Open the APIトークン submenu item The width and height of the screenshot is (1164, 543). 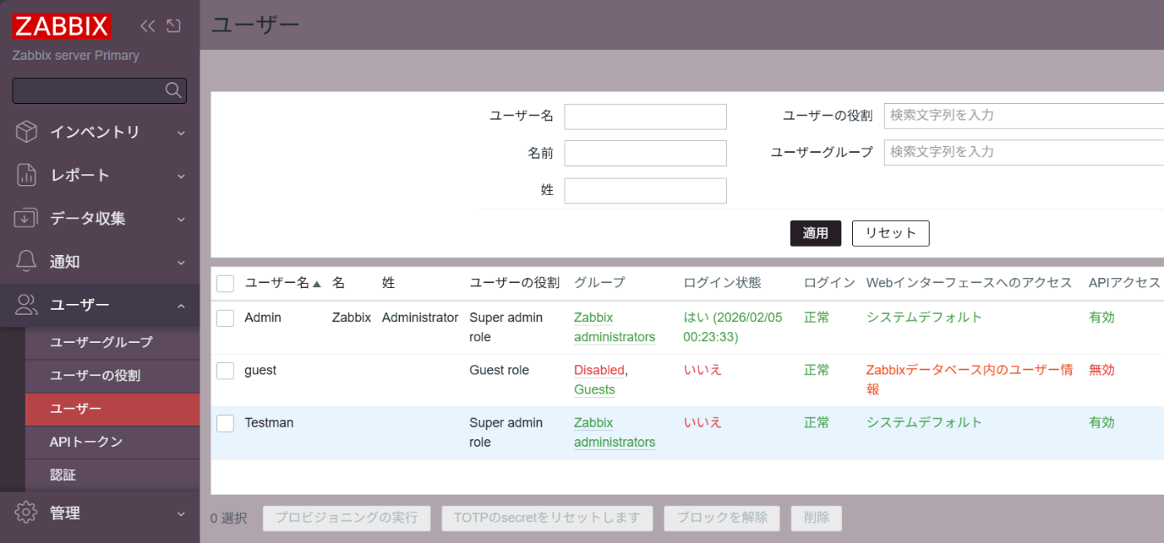(x=112, y=442)
